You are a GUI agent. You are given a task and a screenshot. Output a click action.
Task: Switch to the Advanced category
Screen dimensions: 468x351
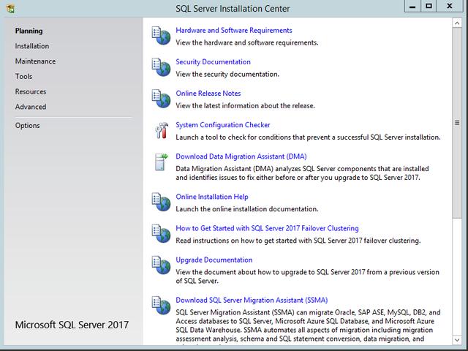pyautogui.click(x=31, y=107)
